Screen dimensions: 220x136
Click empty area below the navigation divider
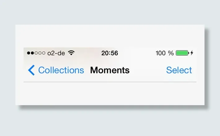coord(110,93)
